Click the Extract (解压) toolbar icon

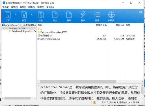coord(24,15)
